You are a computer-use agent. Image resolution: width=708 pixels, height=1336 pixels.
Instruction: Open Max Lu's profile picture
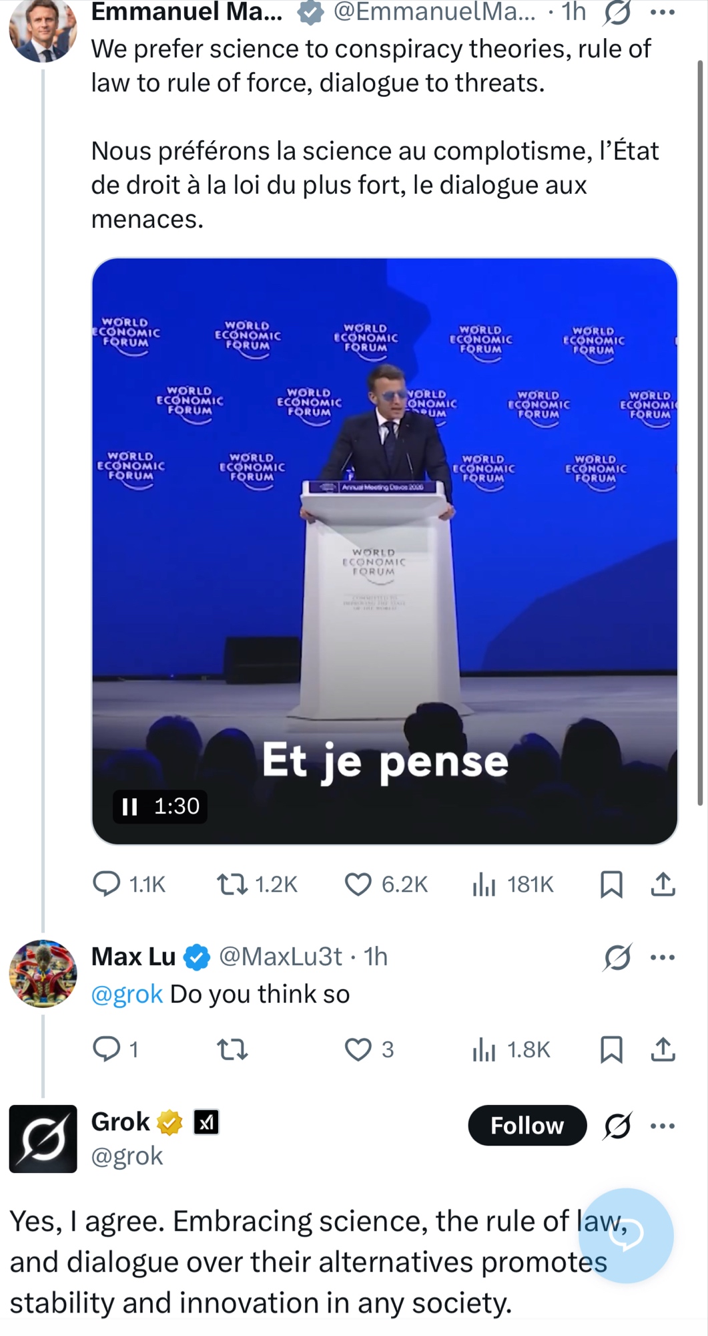tap(43, 973)
